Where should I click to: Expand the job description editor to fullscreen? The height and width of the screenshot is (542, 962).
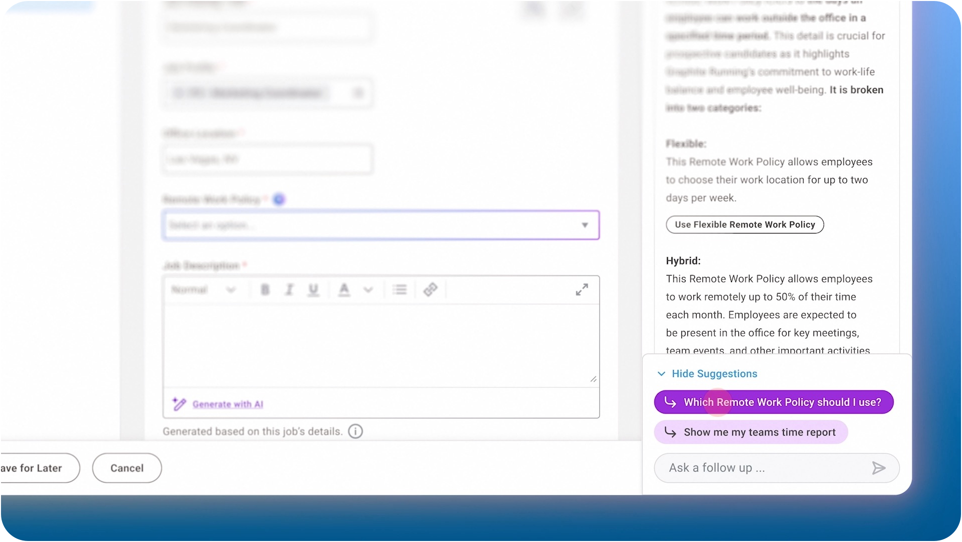(581, 289)
